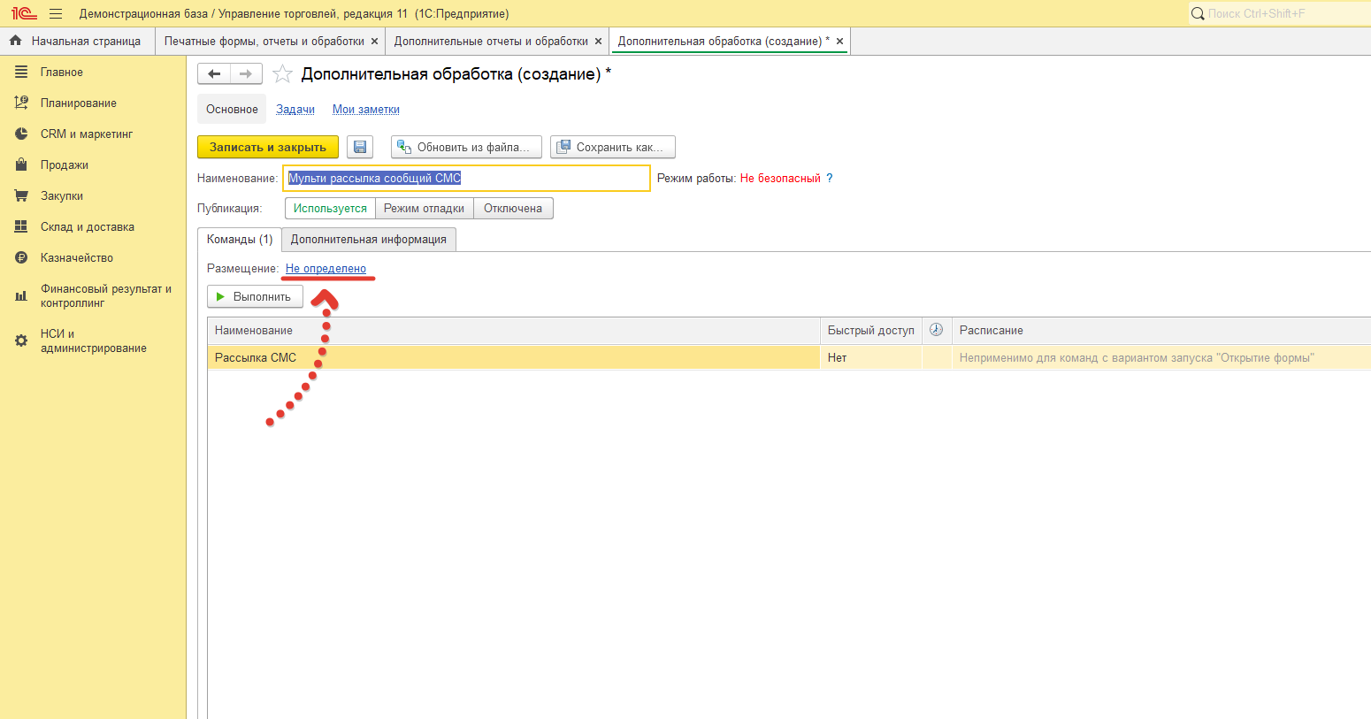Set publication to Отключена
The width and height of the screenshot is (1371, 719).
513,209
